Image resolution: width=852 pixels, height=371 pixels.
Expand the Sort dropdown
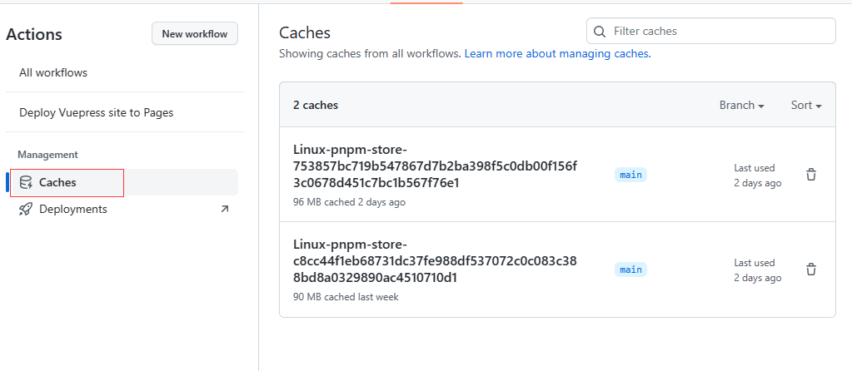click(x=806, y=106)
